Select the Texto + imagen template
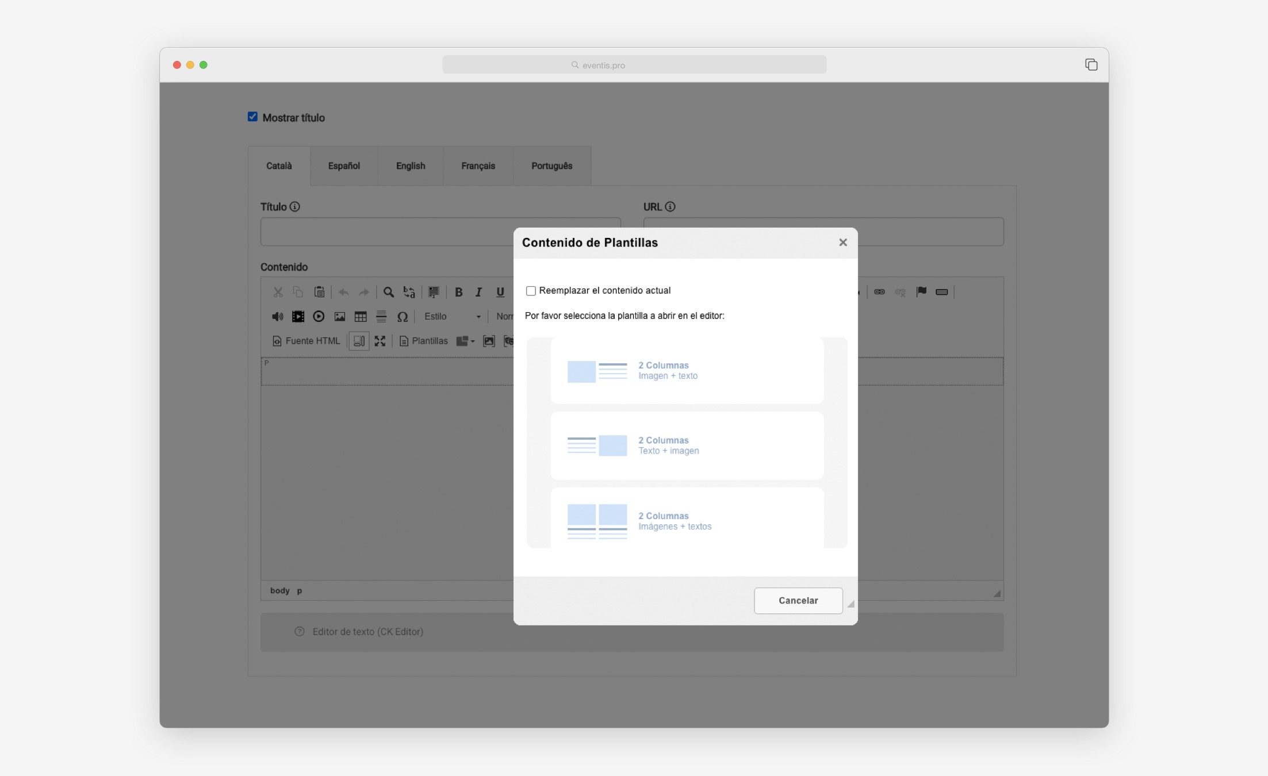 click(x=687, y=445)
